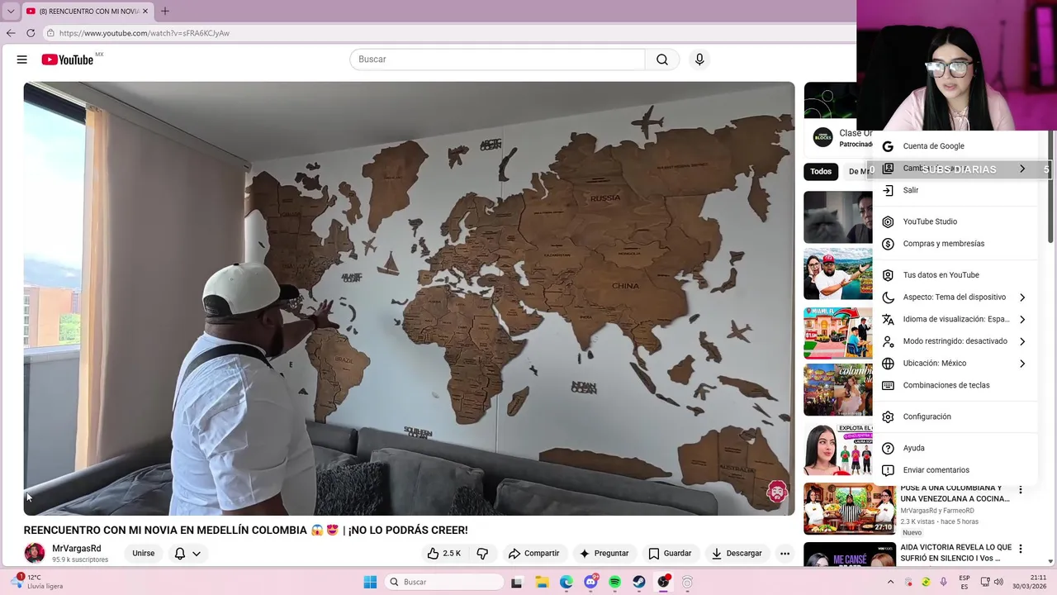This screenshot has height=595, width=1057.
Task: Open the tab search dropdown arrow
Action: [11, 11]
